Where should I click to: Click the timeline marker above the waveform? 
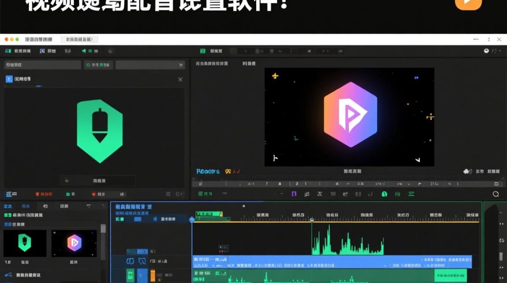[312, 220]
